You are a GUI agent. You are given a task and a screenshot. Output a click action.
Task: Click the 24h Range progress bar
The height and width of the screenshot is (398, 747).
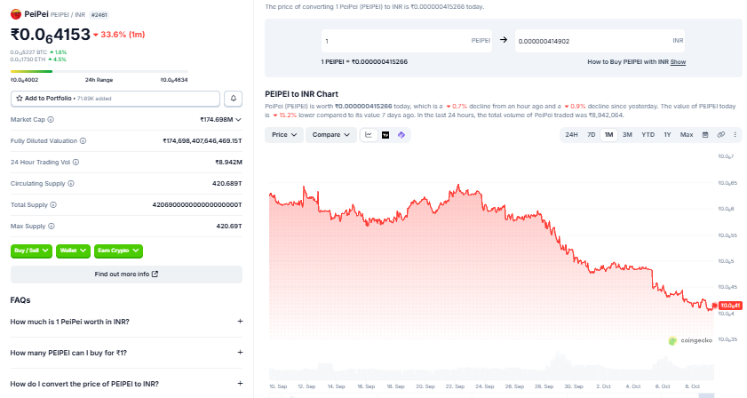tap(99, 71)
